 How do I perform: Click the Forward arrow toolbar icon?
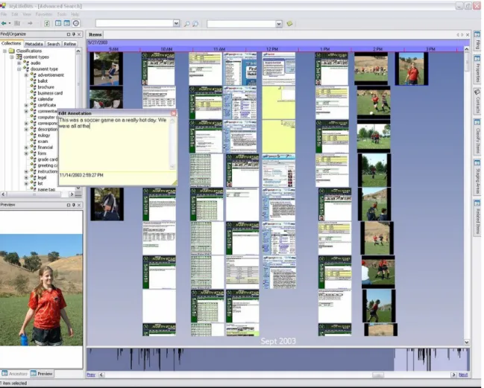(x=30, y=23)
